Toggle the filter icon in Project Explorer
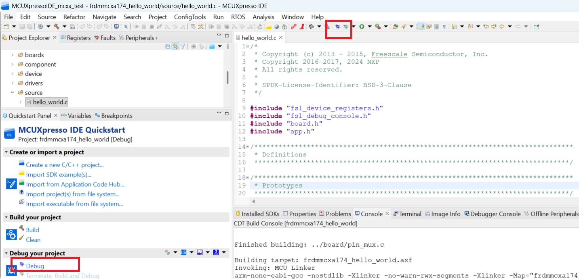Viewport: 579px width, 279px height. pyautogui.click(x=183, y=46)
